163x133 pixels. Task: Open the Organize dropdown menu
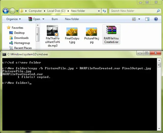coord(14,19)
